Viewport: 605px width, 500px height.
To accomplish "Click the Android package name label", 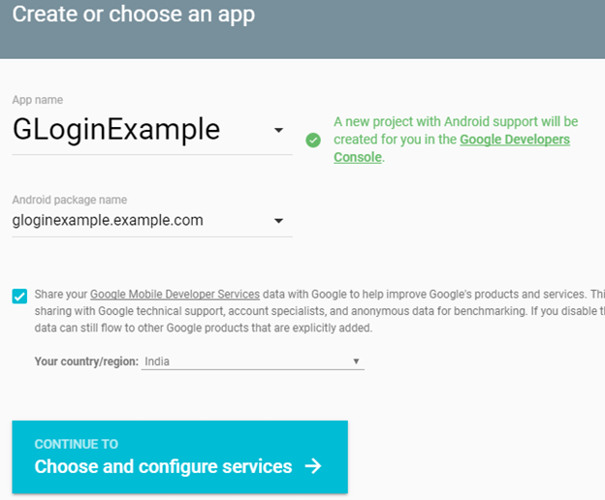I will [x=70, y=200].
